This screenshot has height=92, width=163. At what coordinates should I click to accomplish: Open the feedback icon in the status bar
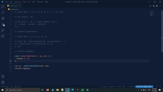pos(157,87)
